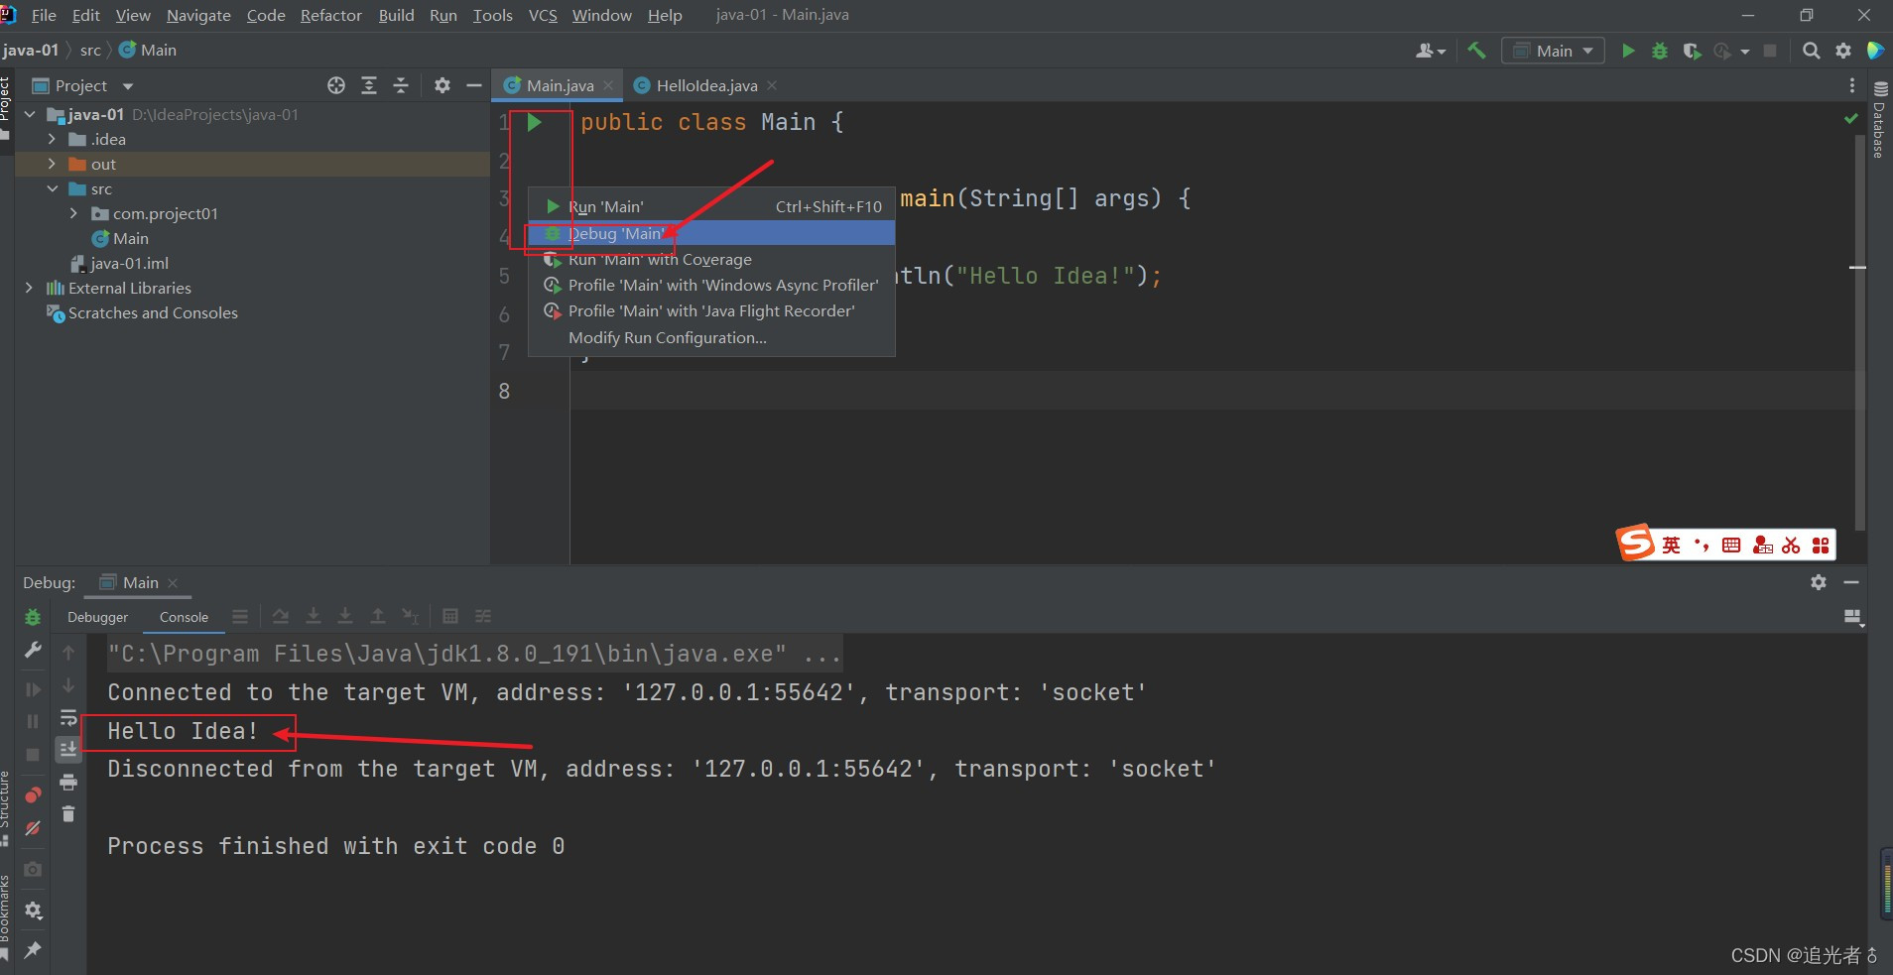Choose Modify Run Configuration... menu entry
Image resolution: width=1893 pixels, height=975 pixels.
click(712, 337)
